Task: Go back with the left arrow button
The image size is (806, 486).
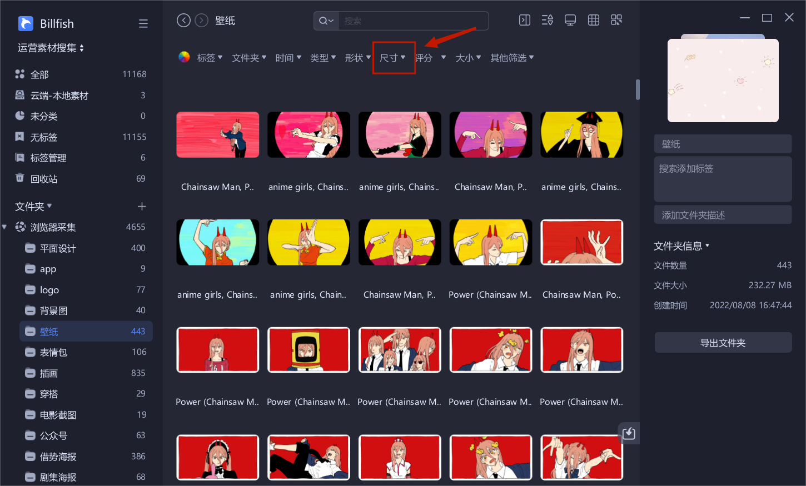Action: (183, 21)
